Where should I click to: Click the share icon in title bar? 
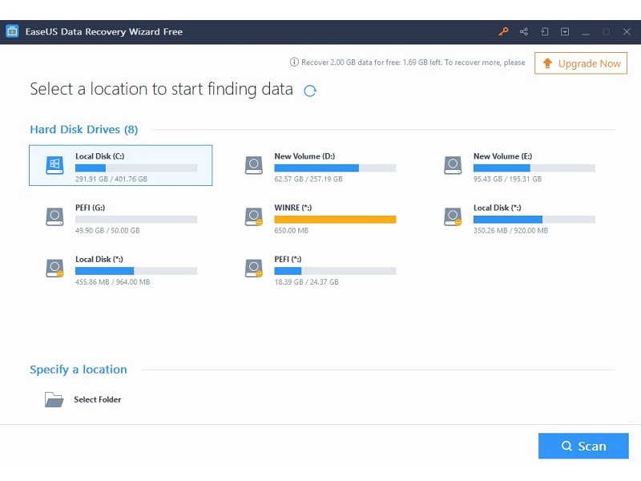pyautogui.click(x=524, y=31)
